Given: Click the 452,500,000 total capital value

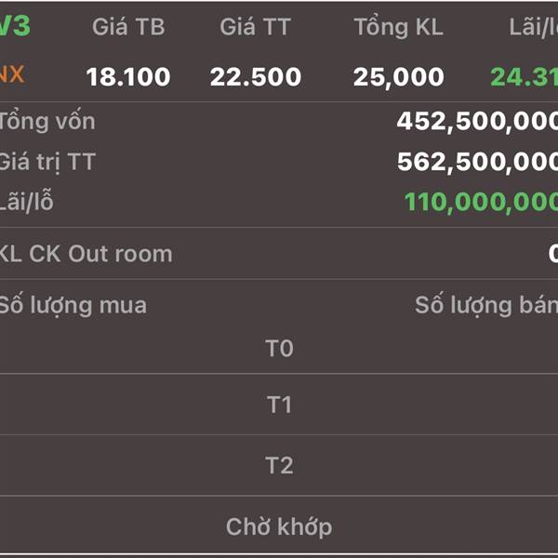Looking at the screenshot, I should pos(477,122).
